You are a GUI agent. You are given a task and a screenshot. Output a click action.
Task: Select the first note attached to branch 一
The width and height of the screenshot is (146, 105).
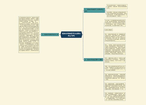click(117, 7)
